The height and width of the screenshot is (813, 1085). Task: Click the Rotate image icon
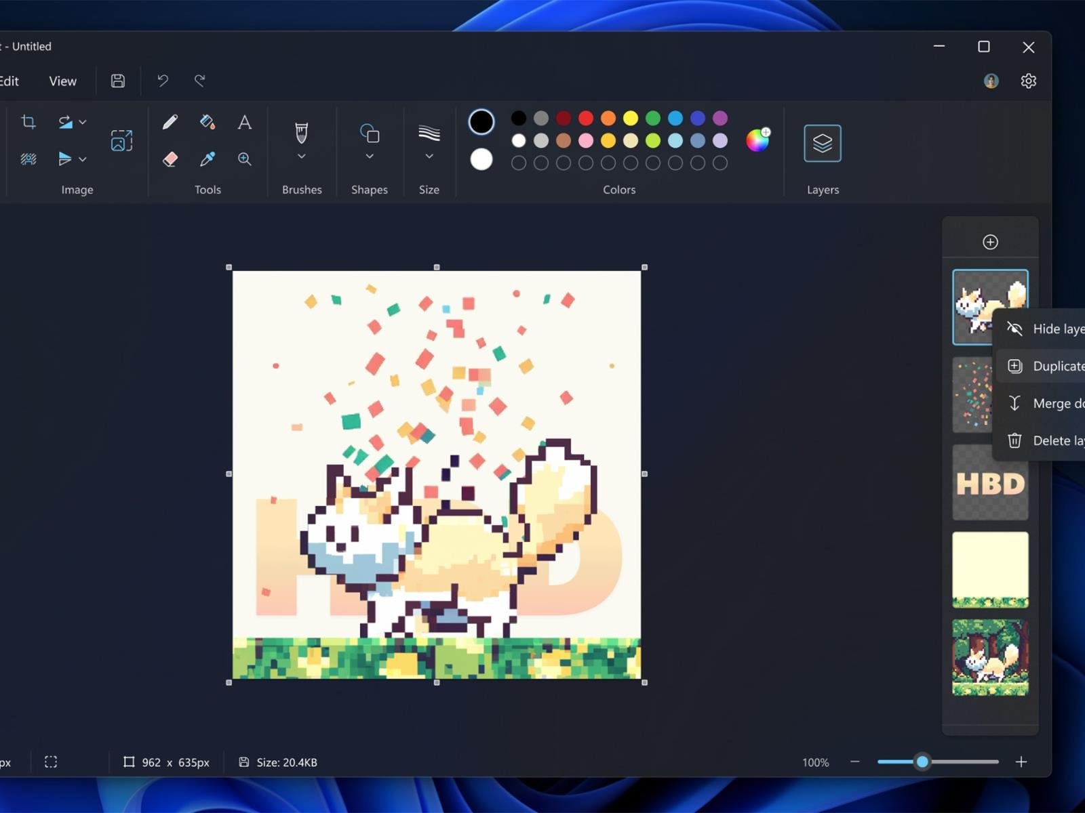65,122
